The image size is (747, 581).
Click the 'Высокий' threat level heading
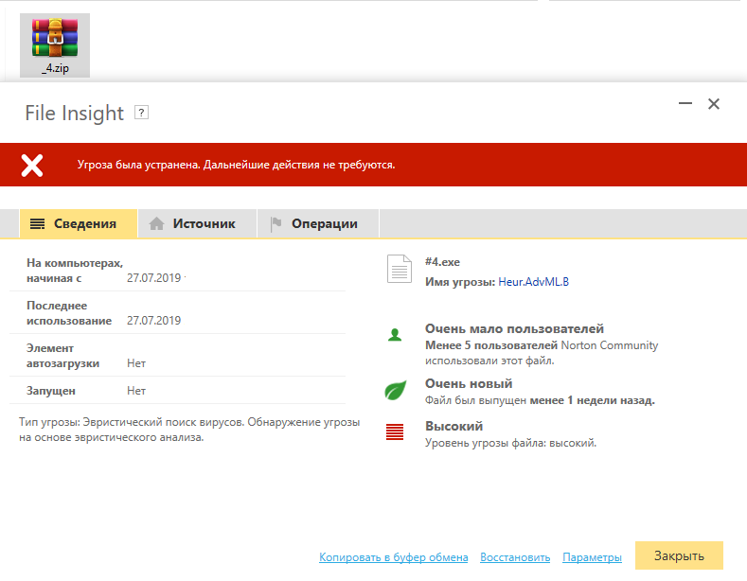454,426
